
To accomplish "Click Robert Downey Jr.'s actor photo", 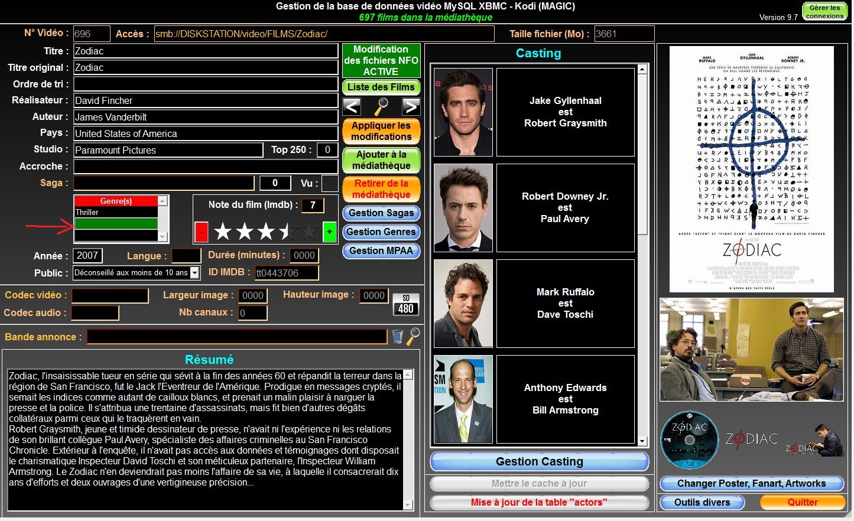I will click(x=463, y=208).
